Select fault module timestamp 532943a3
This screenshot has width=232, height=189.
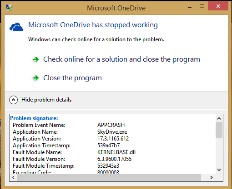click(108, 166)
